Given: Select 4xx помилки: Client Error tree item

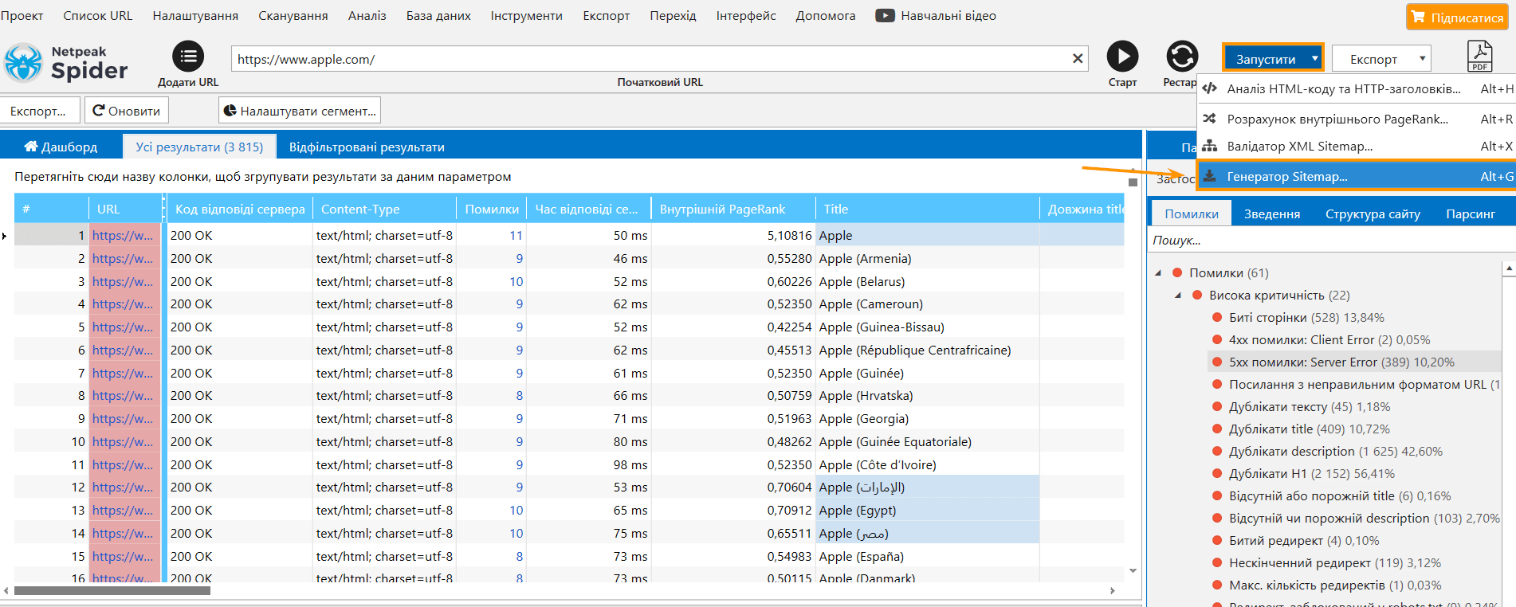Looking at the screenshot, I should point(1329,339).
